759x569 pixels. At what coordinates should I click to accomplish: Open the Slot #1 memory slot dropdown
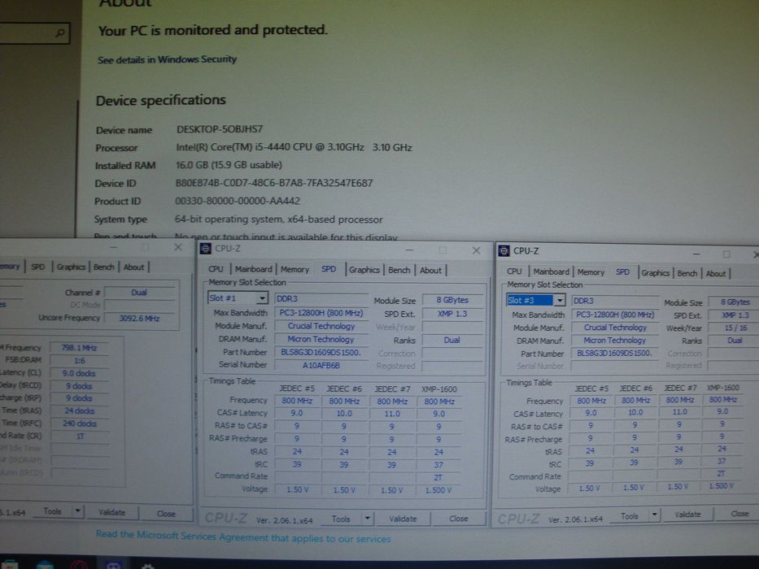pyautogui.click(x=262, y=298)
